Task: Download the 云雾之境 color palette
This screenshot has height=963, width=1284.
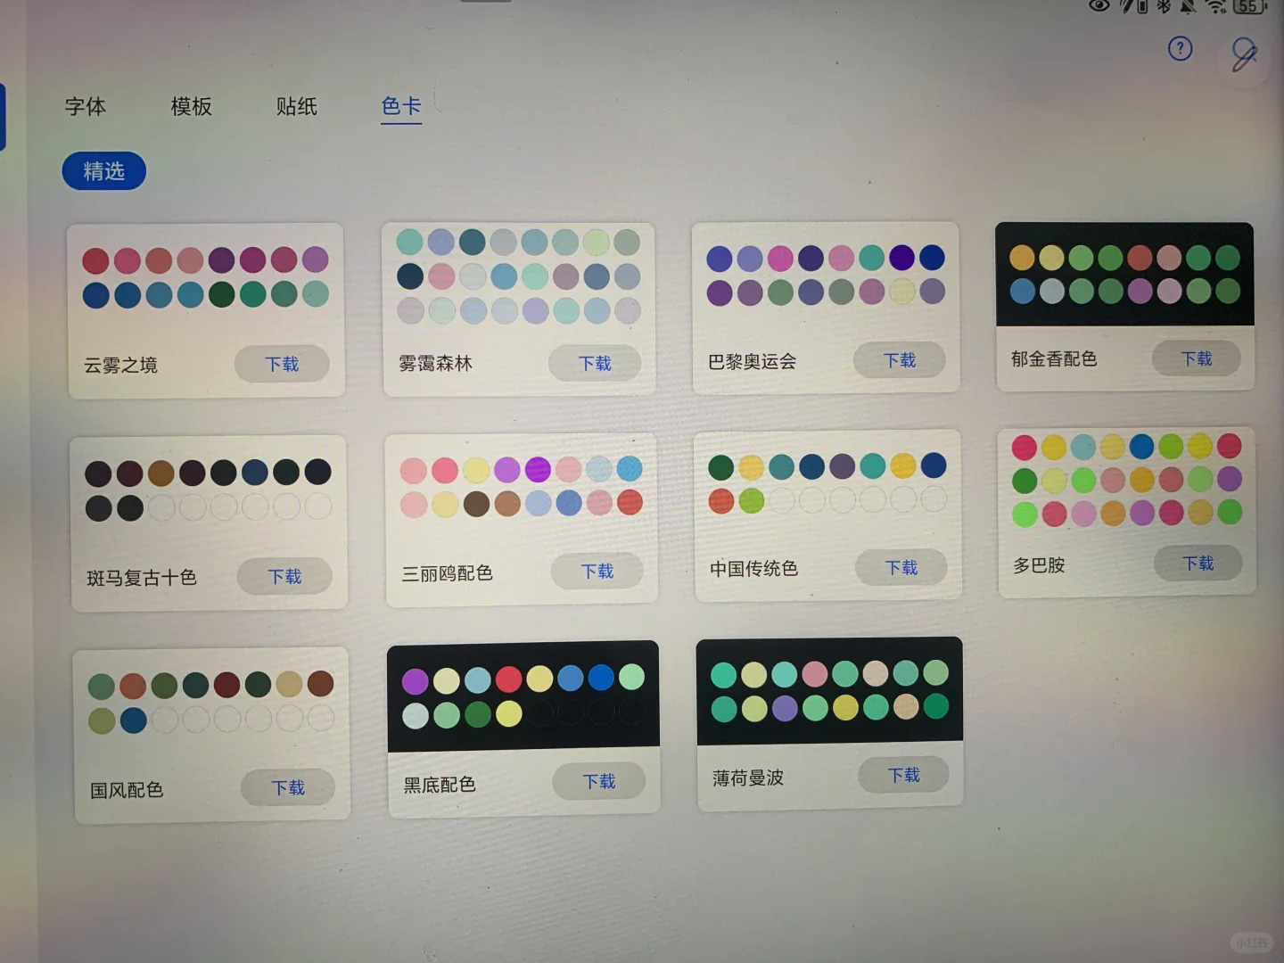Action: click(x=282, y=364)
